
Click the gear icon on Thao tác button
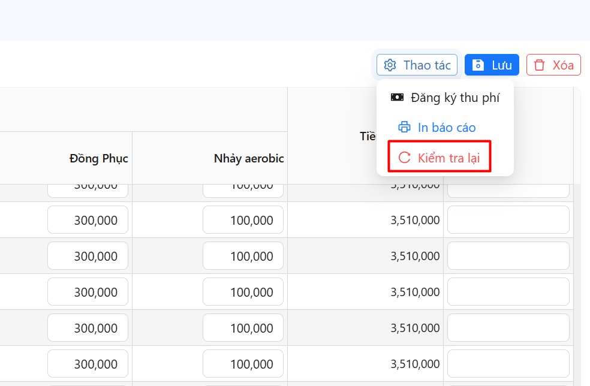(390, 65)
